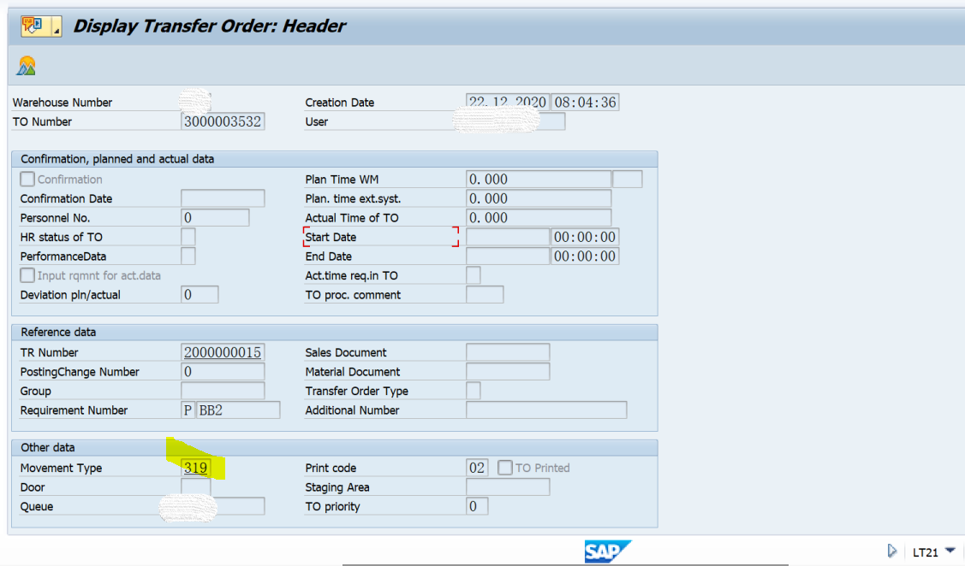
Task: Click the highlighted Movement Type 319 value
Action: (x=195, y=467)
